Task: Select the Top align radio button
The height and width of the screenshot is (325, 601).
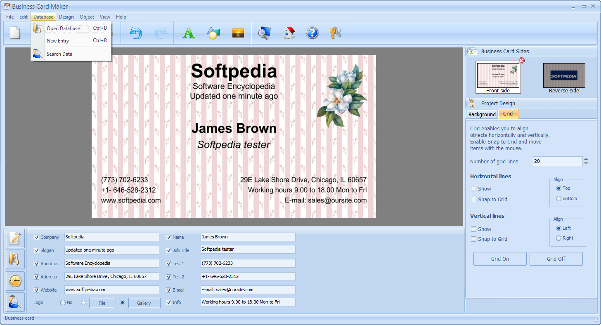Action: [559, 188]
